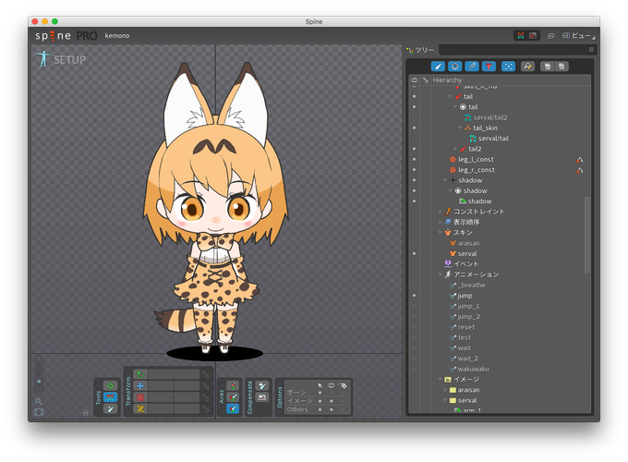Screen dimensions: 628x462
Task: Select the wakuwaku animation
Action: point(473,369)
